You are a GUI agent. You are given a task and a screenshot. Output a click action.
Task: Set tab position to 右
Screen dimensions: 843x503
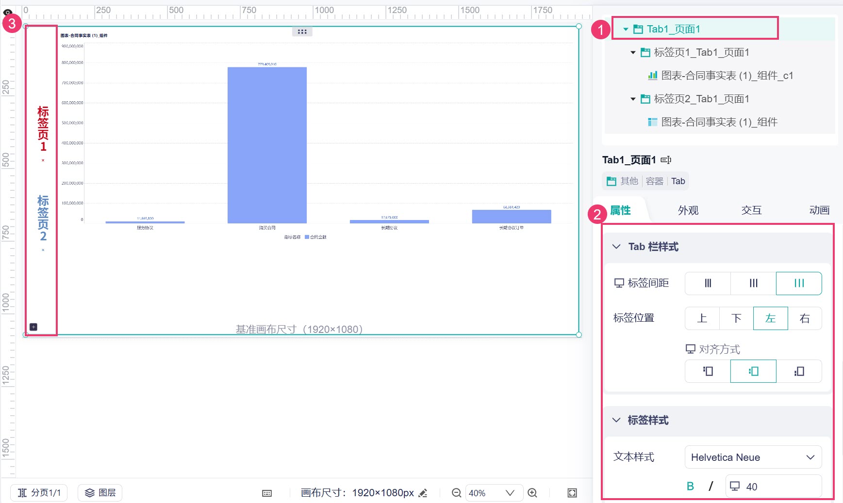click(805, 318)
